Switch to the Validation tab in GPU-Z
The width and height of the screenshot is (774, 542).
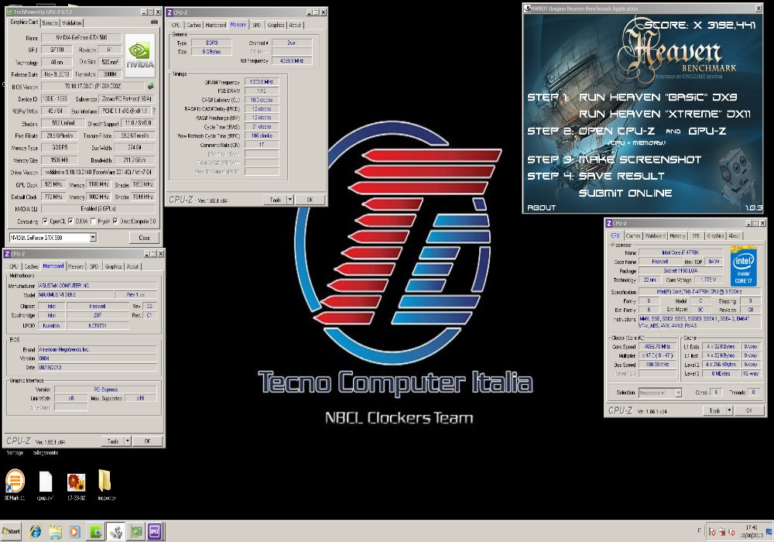point(72,22)
